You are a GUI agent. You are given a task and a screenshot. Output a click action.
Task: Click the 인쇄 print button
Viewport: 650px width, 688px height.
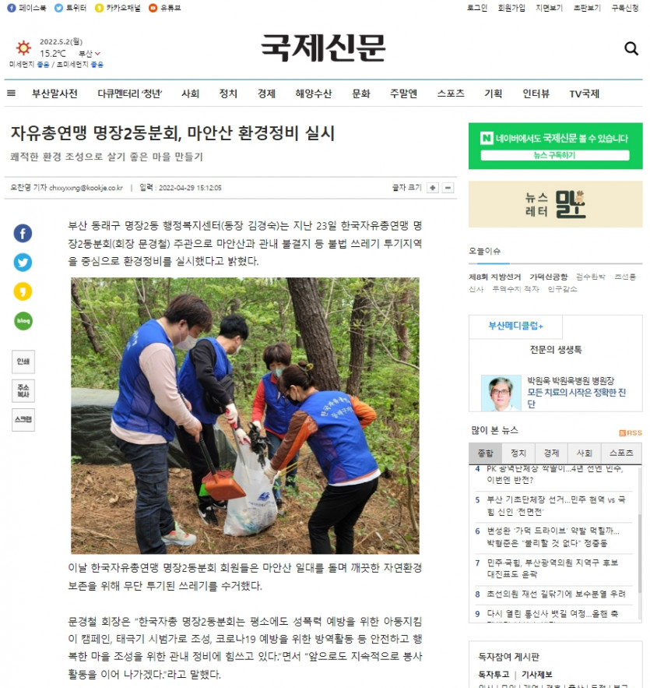coord(23,362)
